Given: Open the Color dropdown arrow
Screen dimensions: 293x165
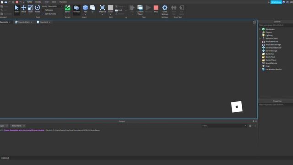Looking at the screenshot, I should 110,14.
